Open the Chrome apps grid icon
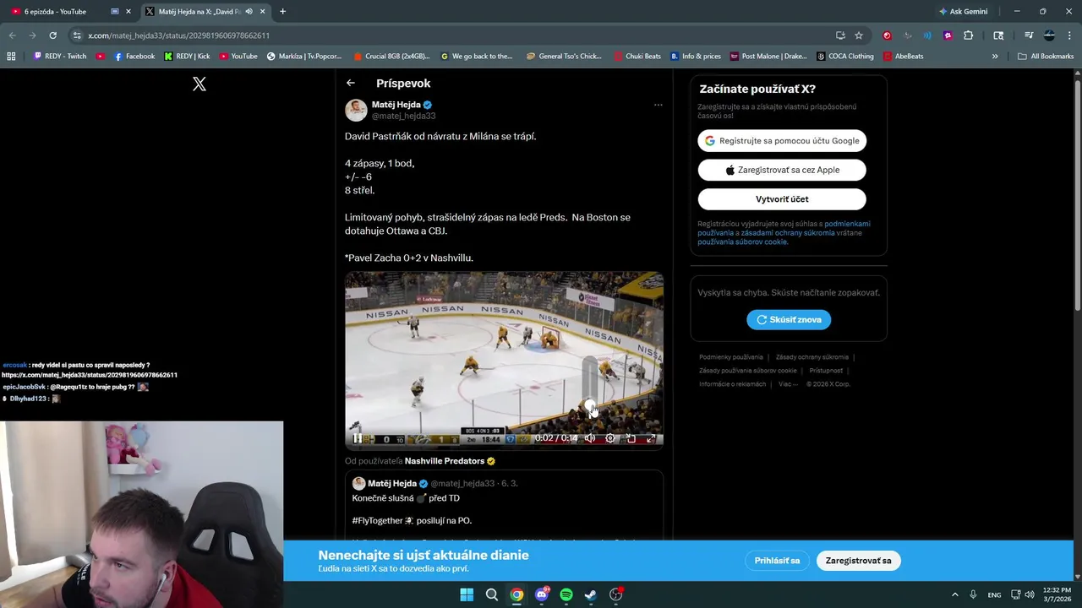1082x608 pixels. click(x=11, y=57)
